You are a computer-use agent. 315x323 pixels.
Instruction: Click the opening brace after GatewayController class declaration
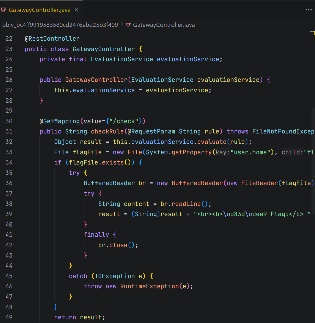point(141,49)
